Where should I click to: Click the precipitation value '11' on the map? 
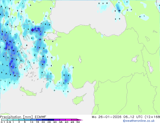point(9,50)
